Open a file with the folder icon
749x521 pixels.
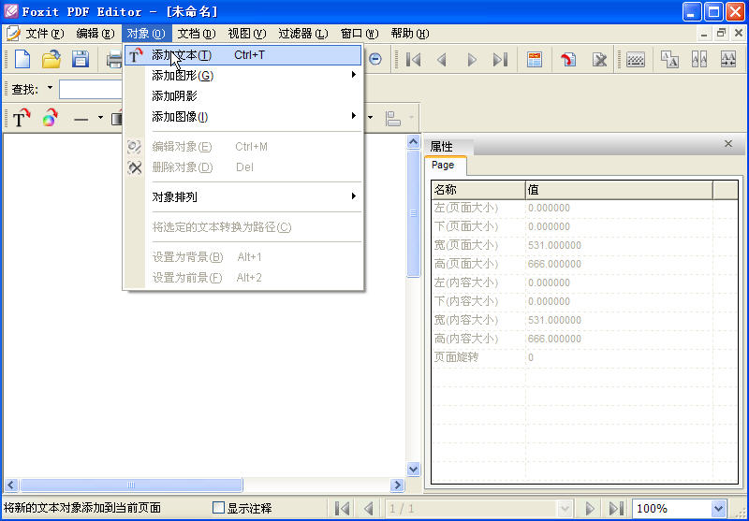[x=51, y=59]
